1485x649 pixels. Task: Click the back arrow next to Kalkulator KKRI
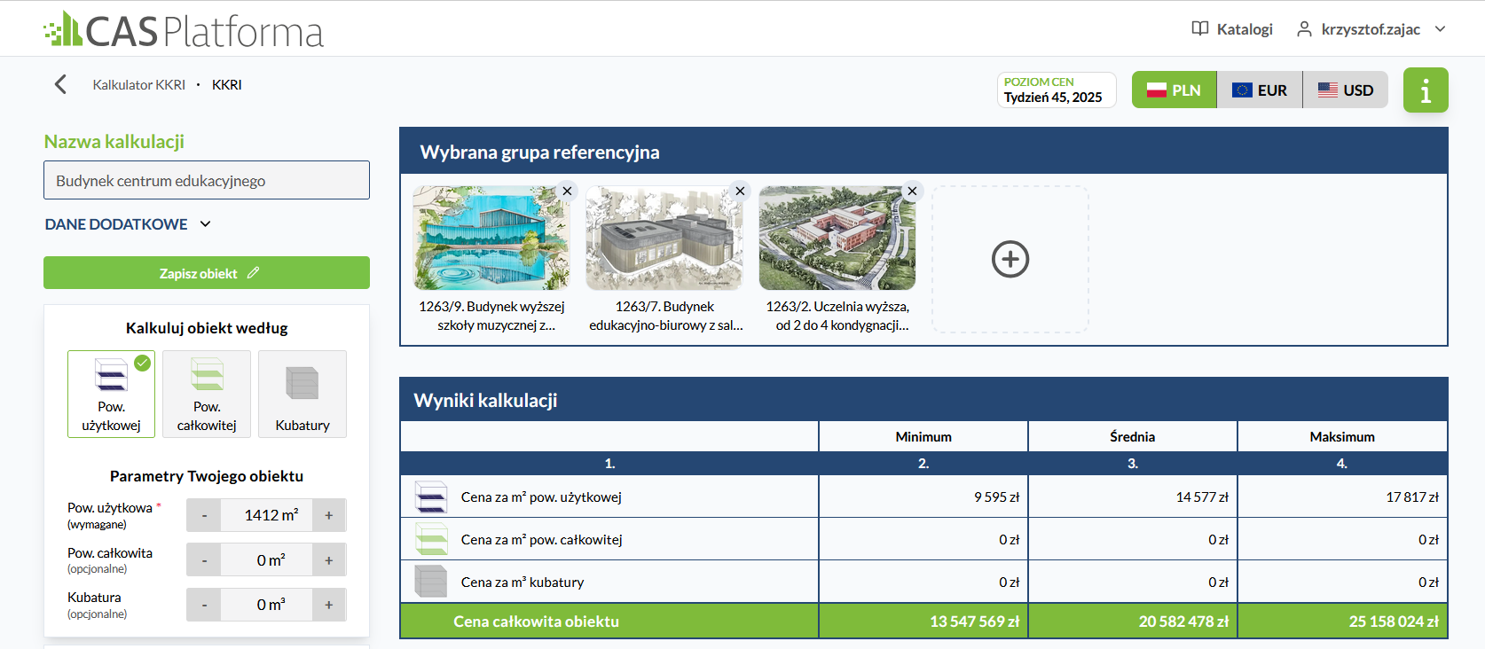coord(60,84)
